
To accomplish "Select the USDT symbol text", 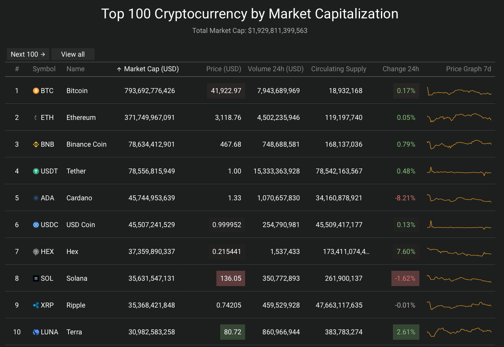I will (x=49, y=171).
